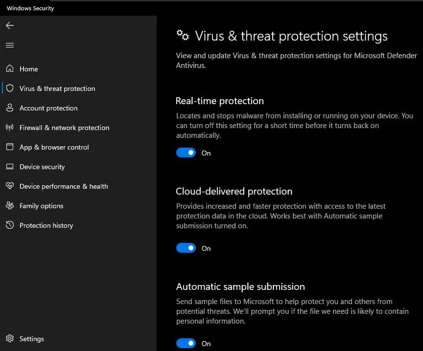Turn off Real-time protection toggle
This screenshot has width=423, height=351.
point(186,153)
